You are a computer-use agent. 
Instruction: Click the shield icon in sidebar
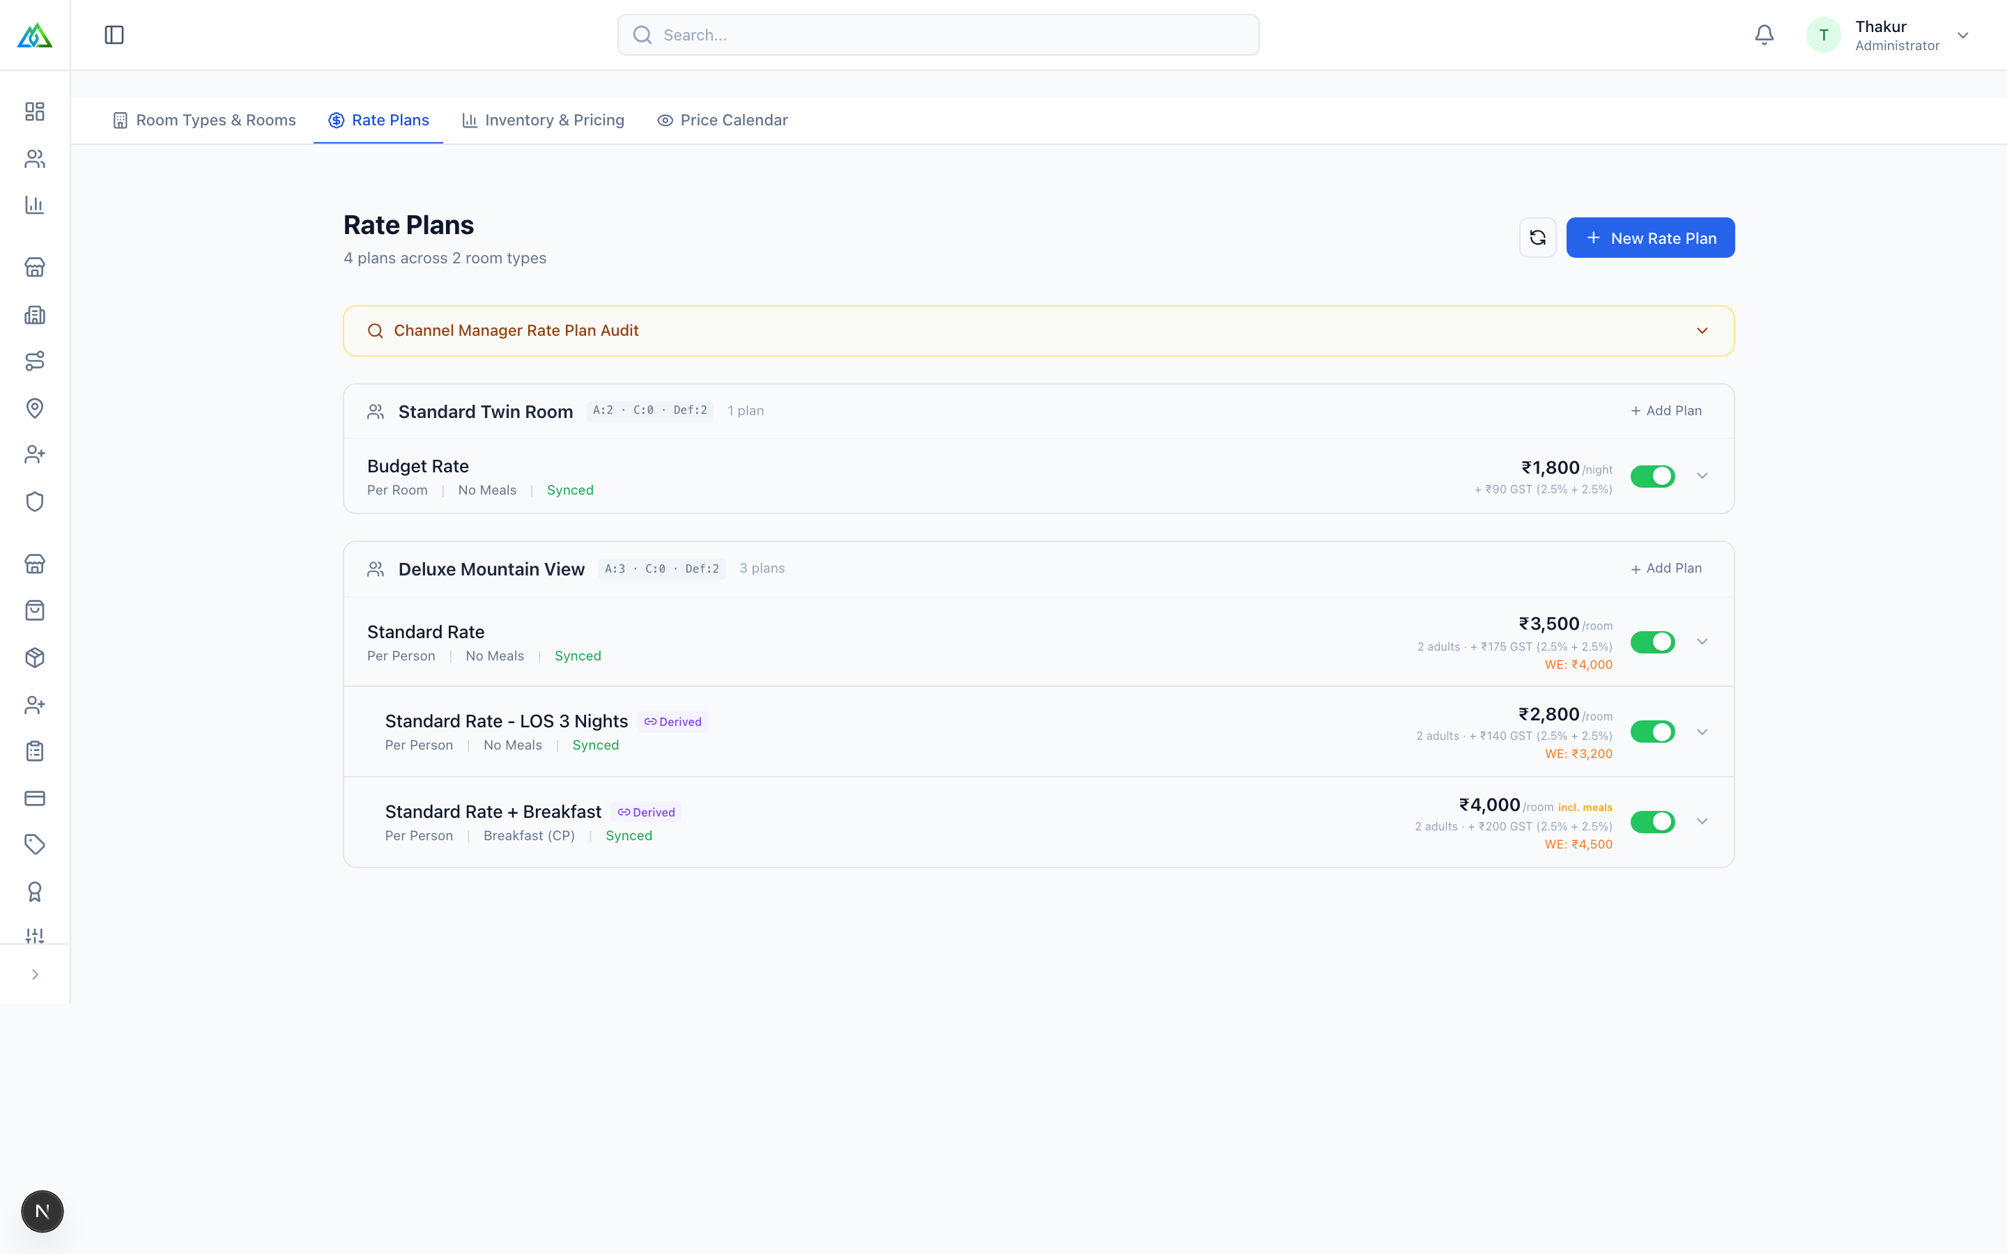point(35,502)
